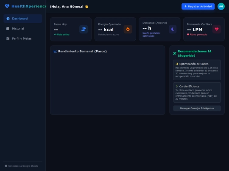Click the Energía Quemada label

[109, 24]
